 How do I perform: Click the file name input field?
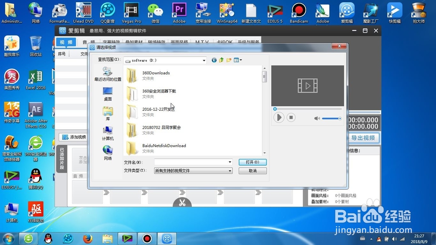point(191,162)
